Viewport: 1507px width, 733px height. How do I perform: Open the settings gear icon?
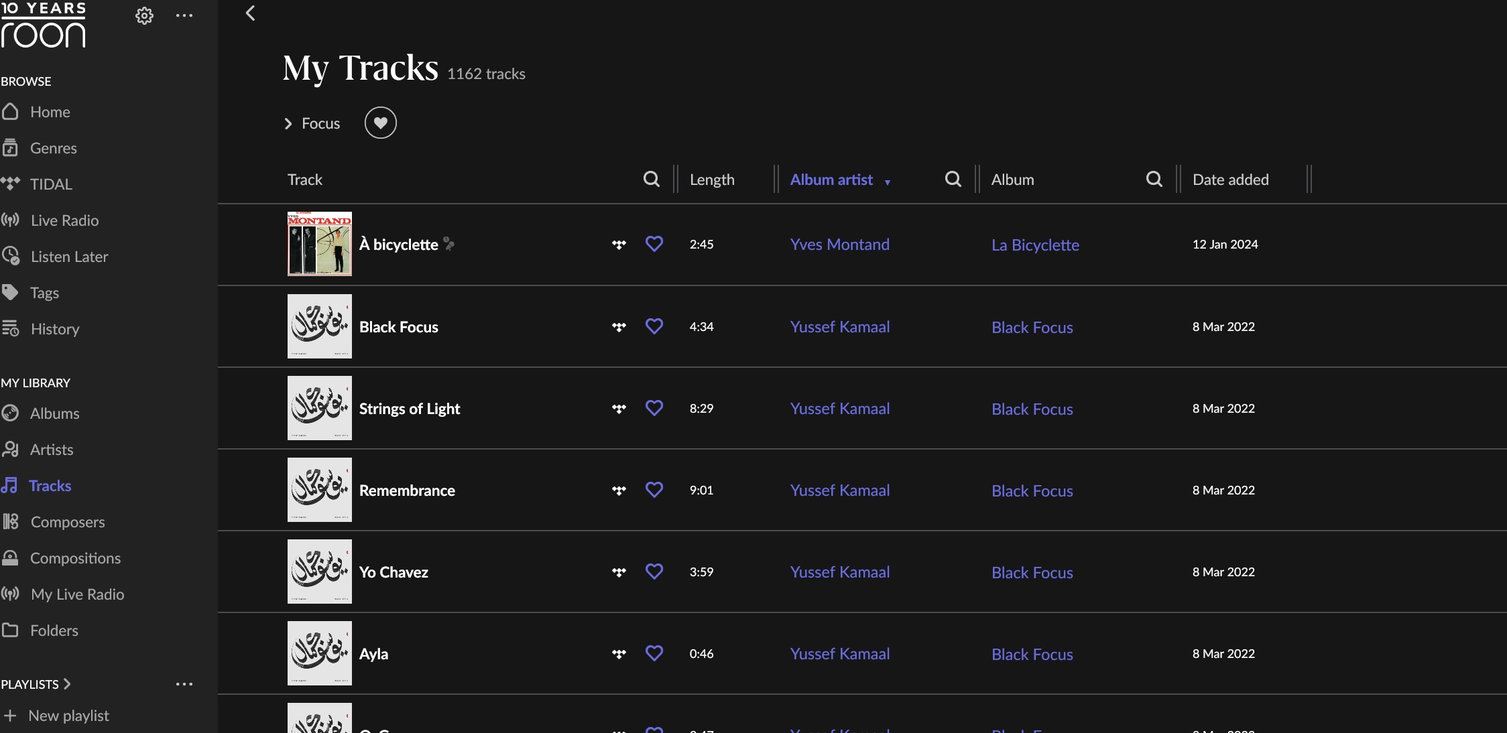pos(144,16)
